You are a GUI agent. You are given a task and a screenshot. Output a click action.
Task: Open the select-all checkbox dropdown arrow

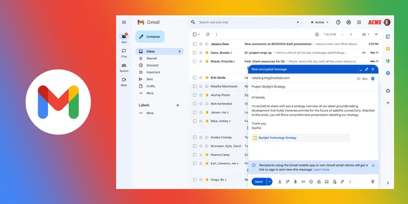click(x=199, y=34)
